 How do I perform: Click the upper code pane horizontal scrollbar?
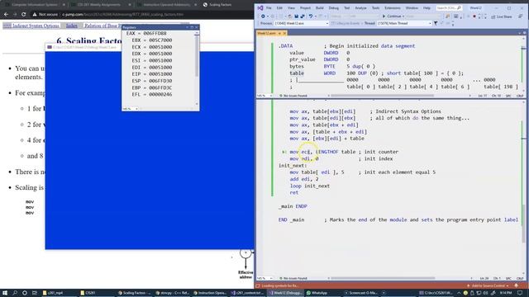pos(382,96)
